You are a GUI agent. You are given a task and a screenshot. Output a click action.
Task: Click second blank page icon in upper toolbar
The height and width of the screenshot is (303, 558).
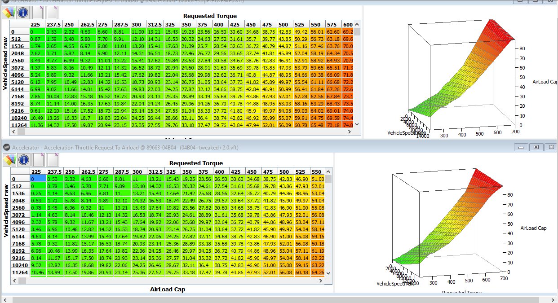pyautogui.click(x=53, y=12)
